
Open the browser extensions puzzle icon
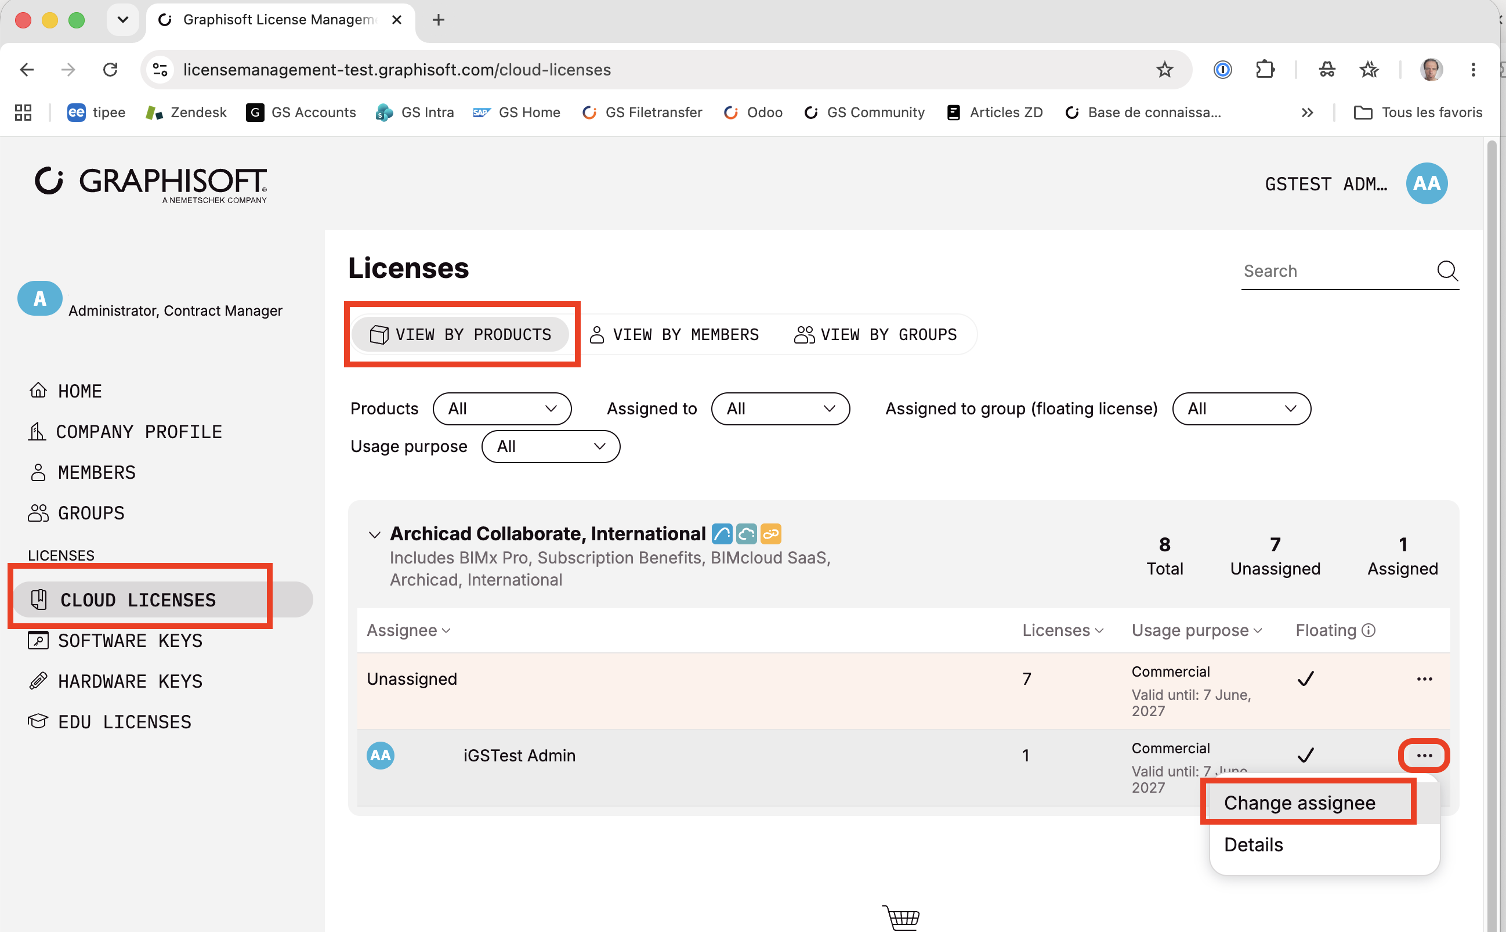click(1265, 70)
